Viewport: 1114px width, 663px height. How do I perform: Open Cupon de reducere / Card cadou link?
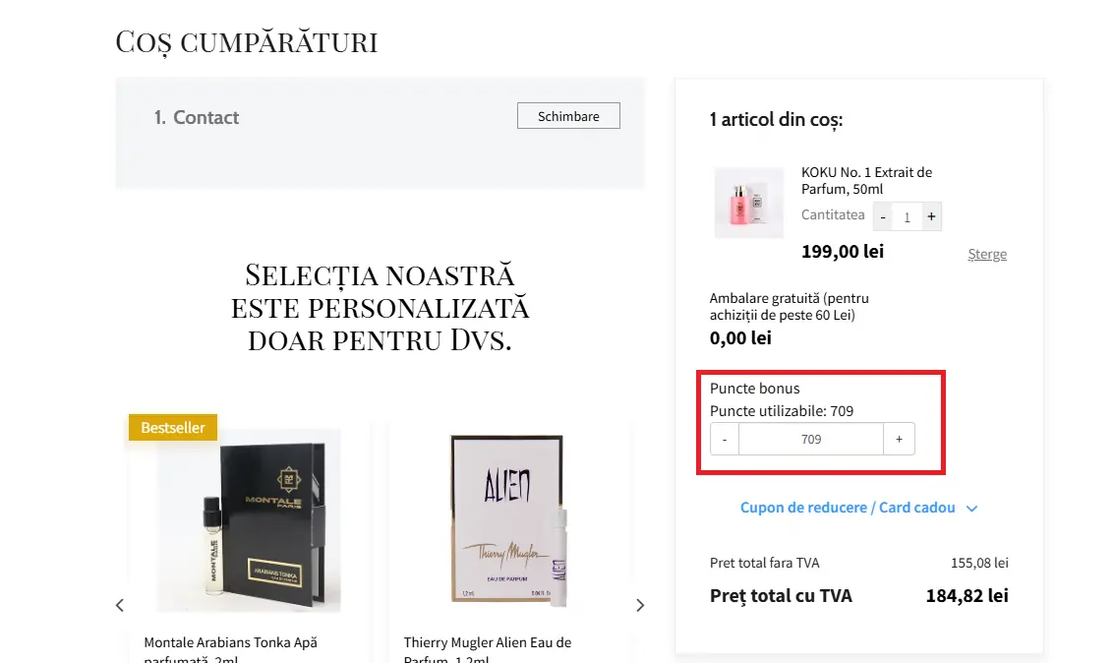point(848,508)
